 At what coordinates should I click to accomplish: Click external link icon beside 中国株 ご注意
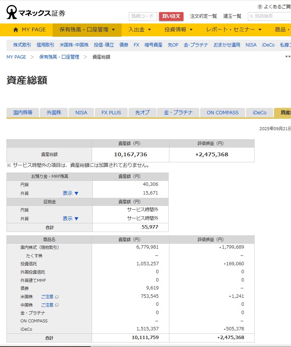[x=57, y=305]
